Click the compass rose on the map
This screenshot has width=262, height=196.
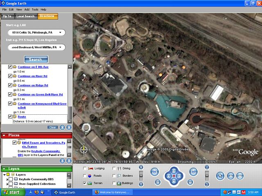pos(84,149)
